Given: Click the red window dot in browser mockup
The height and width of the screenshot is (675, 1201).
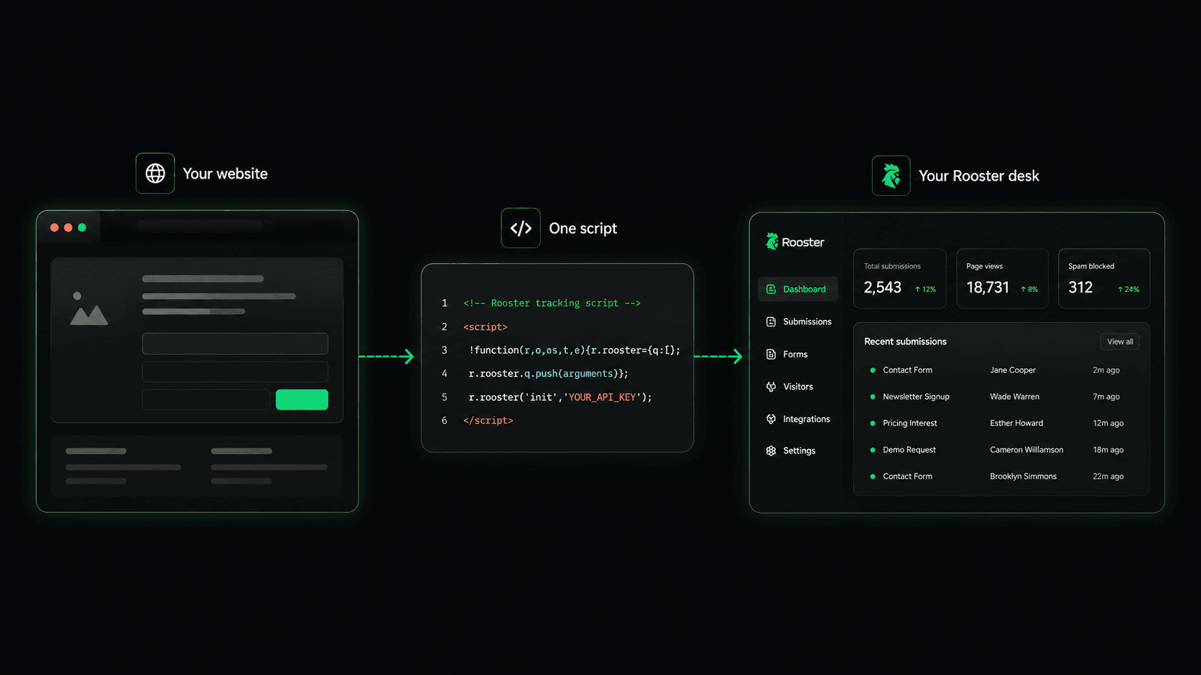Looking at the screenshot, I should 55,227.
